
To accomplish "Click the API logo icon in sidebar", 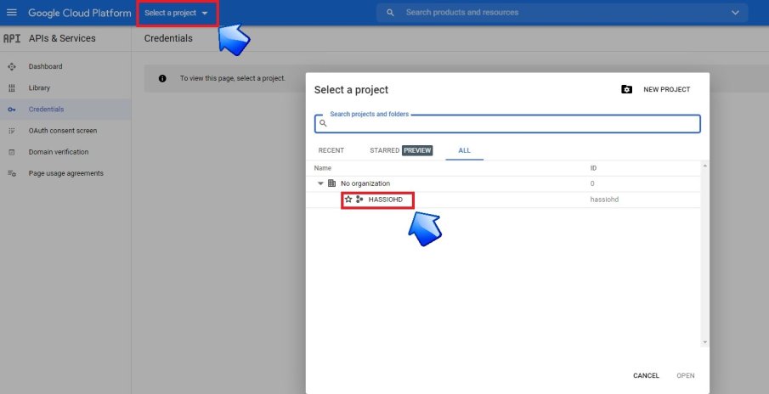I will (12, 38).
